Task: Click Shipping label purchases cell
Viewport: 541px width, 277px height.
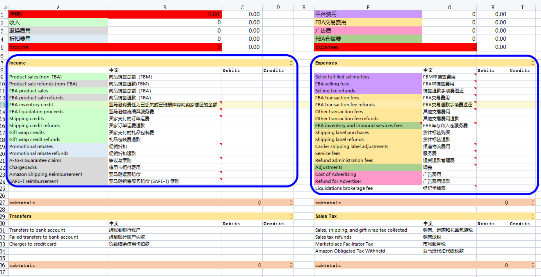Action: 368,133
